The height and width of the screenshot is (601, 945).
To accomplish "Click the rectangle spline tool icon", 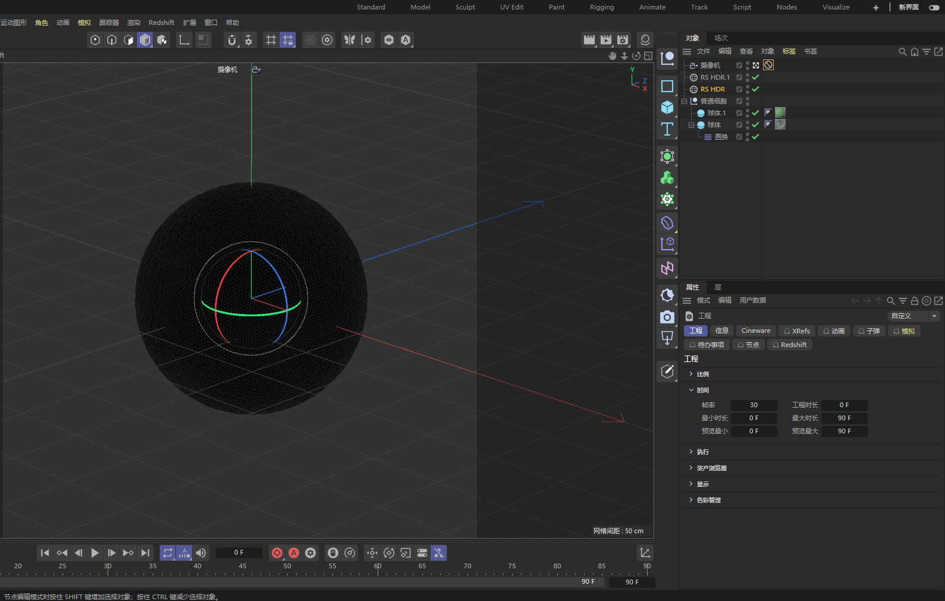I will (x=667, y=86).
